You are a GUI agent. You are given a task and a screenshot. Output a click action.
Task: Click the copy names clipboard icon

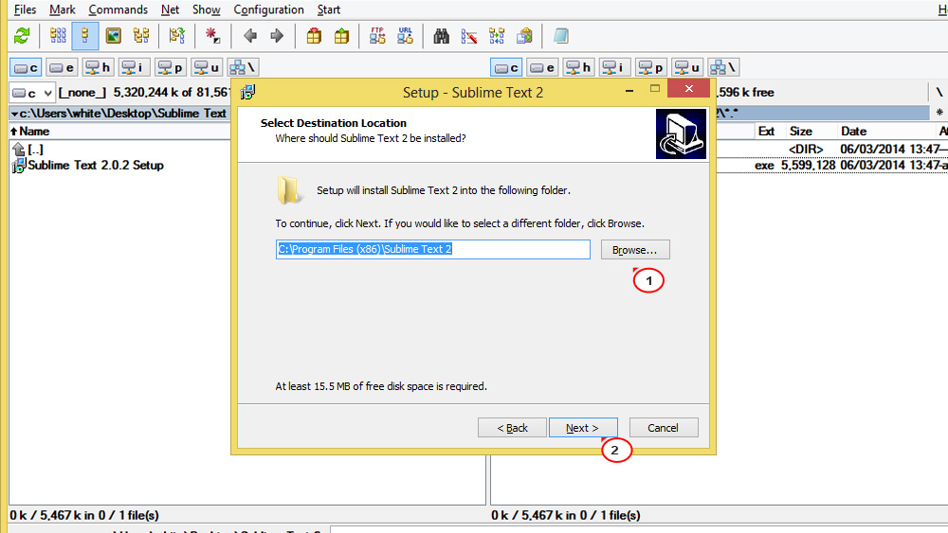click(x=524, y=36)
